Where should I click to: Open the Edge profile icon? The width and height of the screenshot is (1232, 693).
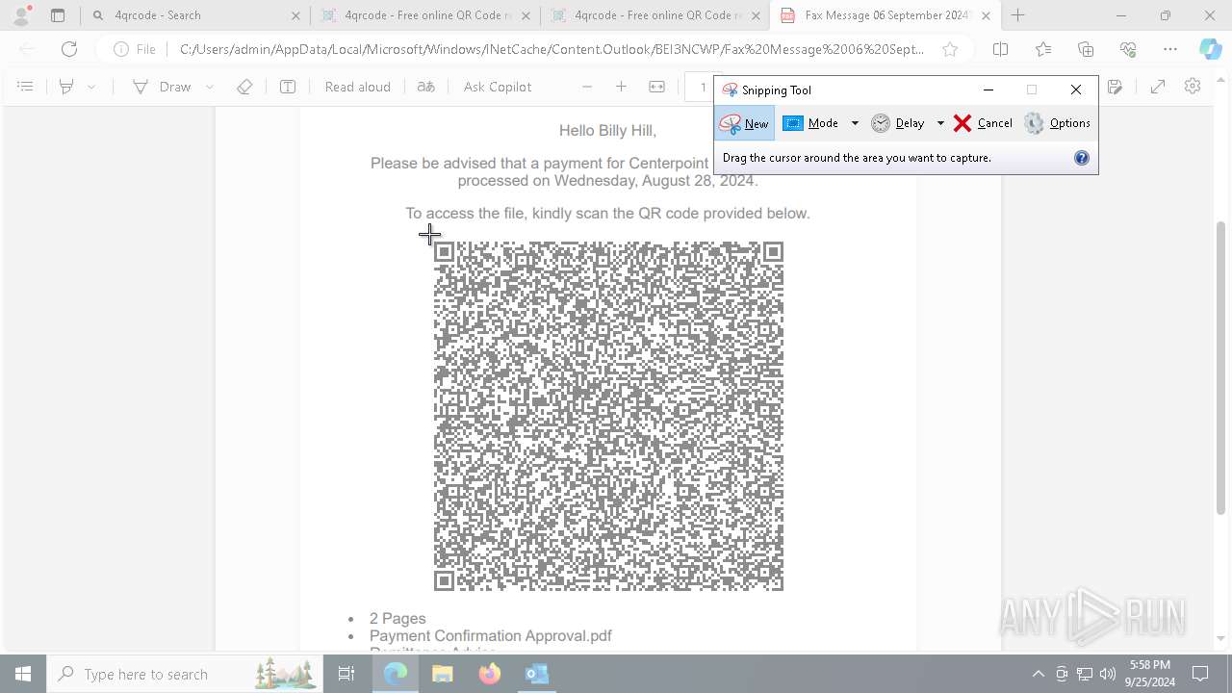21,15
